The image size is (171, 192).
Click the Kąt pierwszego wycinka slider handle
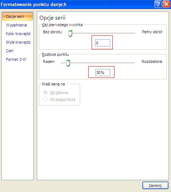pyautogui.click(x=70, y=34)
